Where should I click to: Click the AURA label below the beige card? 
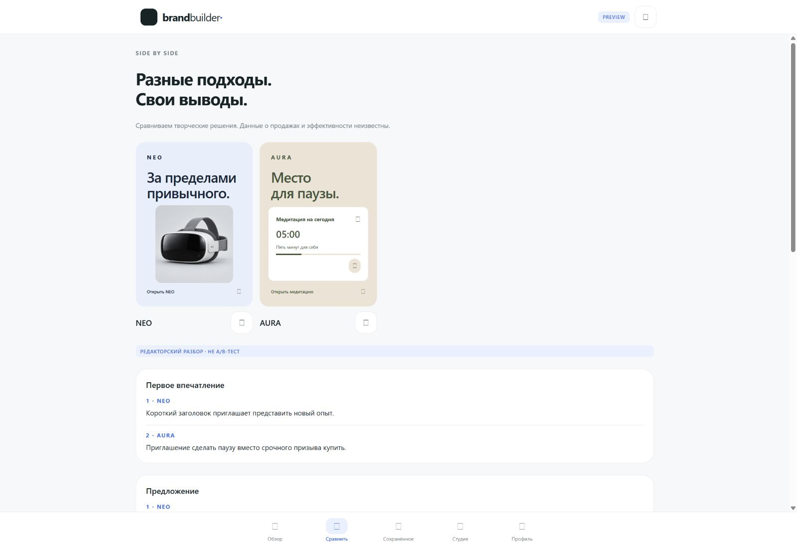click(270, 323)
